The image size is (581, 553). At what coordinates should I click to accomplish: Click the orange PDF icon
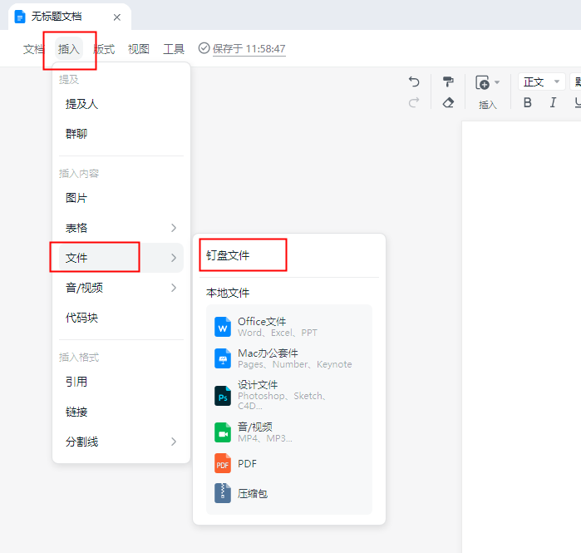tap(223, 463)
